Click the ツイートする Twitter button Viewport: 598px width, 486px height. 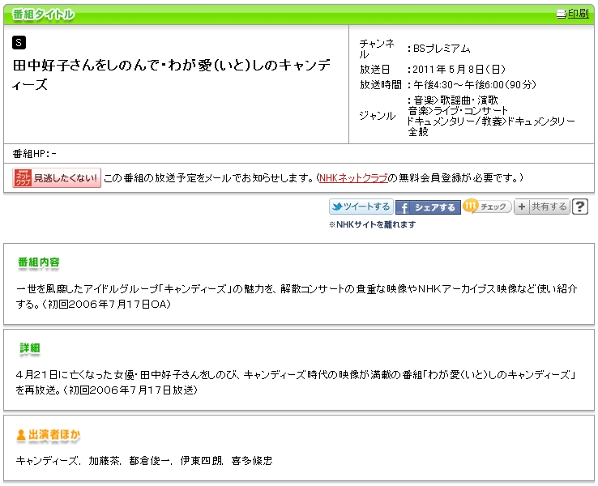tap(361, 207)
